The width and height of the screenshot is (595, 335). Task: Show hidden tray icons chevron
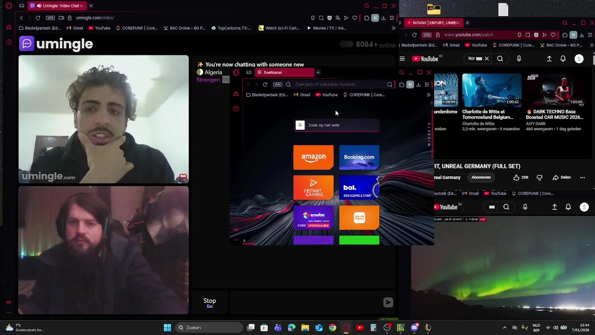tap(505, 328)
